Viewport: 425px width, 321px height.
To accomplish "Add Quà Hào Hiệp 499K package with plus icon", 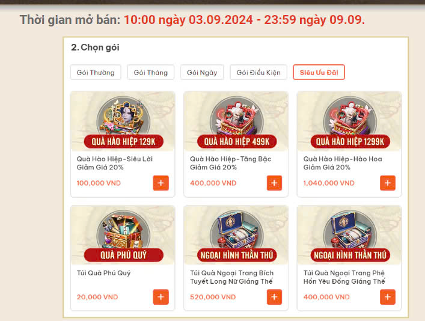I will click(x=274, y=183).
